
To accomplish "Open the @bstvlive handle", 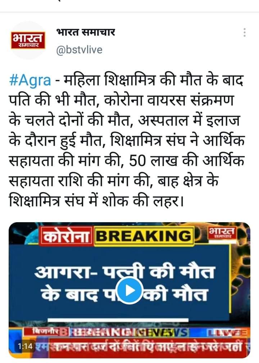I will coord(79,50).
